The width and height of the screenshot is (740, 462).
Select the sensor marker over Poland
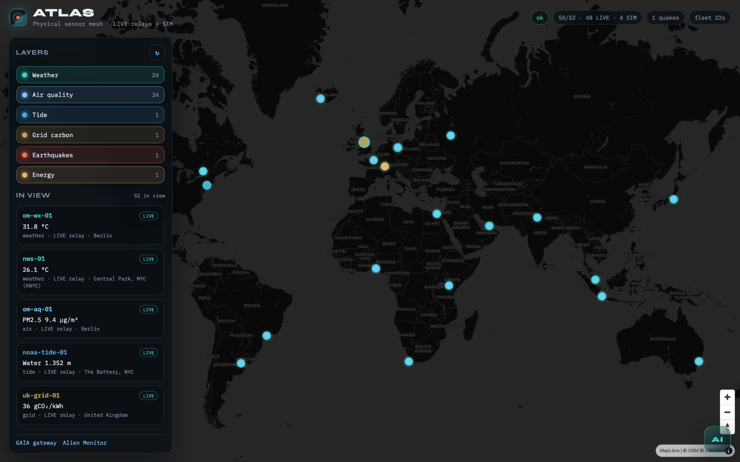(398, 147)
